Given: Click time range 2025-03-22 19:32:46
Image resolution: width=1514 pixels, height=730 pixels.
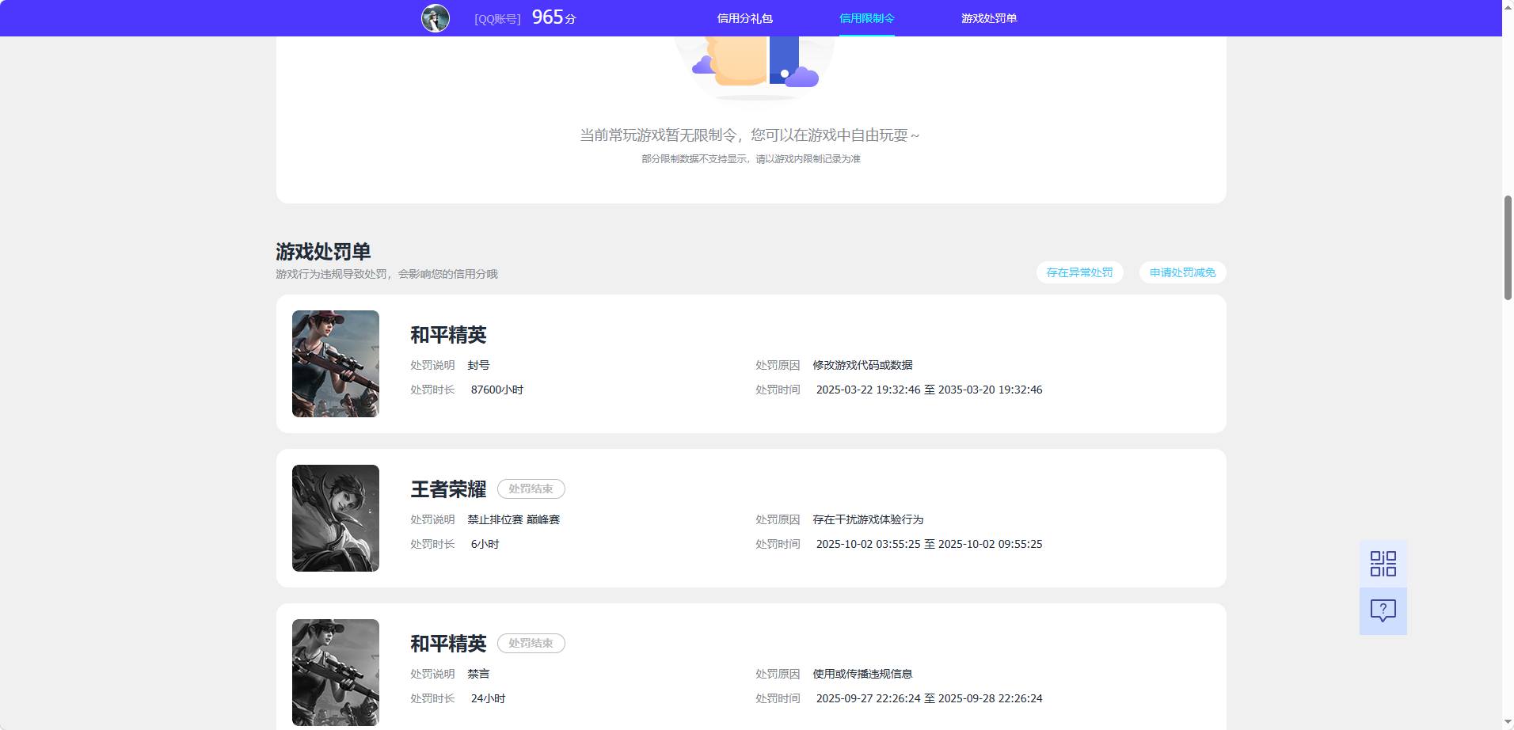Looking at the screenshot, I should [x=929, y=390].
